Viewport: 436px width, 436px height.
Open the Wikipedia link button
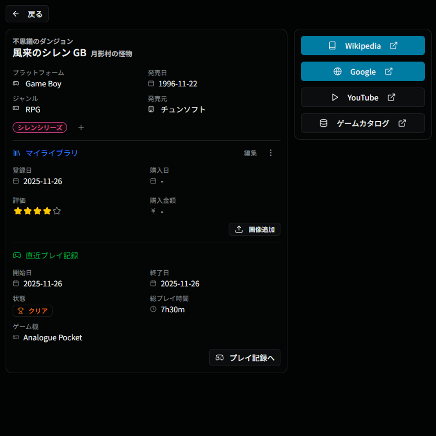coord(363,45)
